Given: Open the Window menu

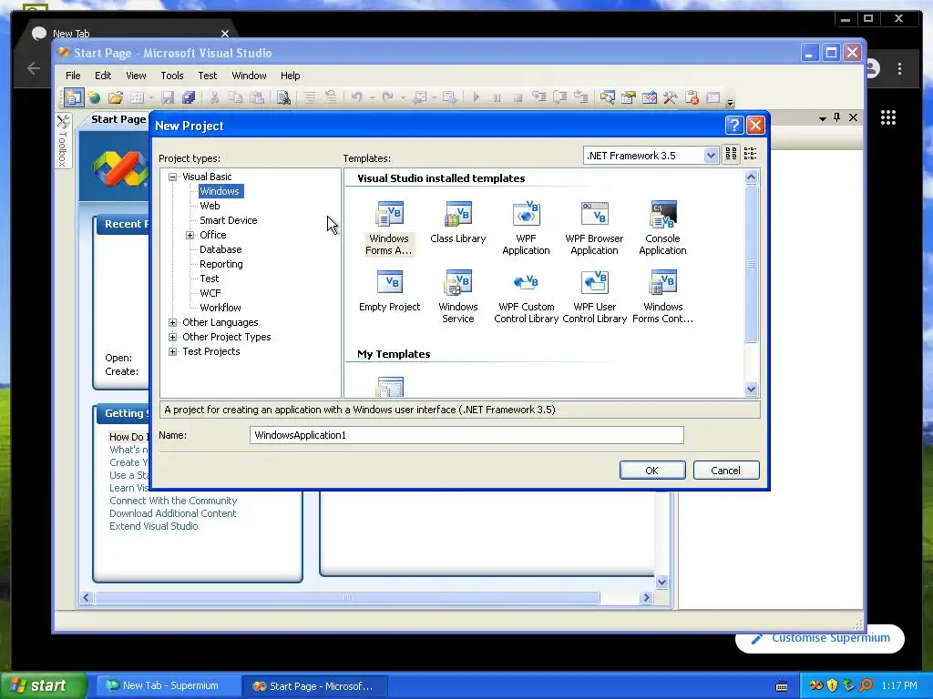Looking at the screenshot, I should [249, 76].
